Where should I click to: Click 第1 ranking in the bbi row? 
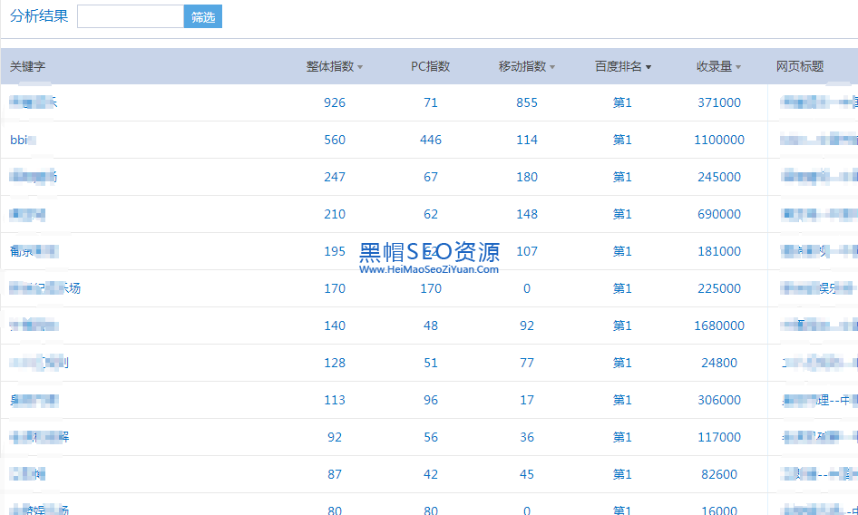(622, 140)
